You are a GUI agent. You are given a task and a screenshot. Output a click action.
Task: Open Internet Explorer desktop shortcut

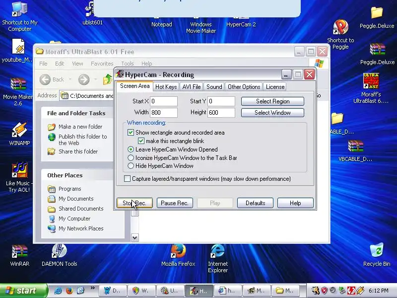point(218,258)
